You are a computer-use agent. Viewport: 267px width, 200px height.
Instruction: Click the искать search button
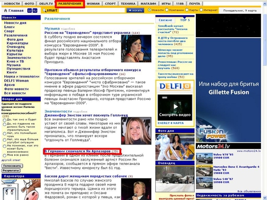point(135,11)
